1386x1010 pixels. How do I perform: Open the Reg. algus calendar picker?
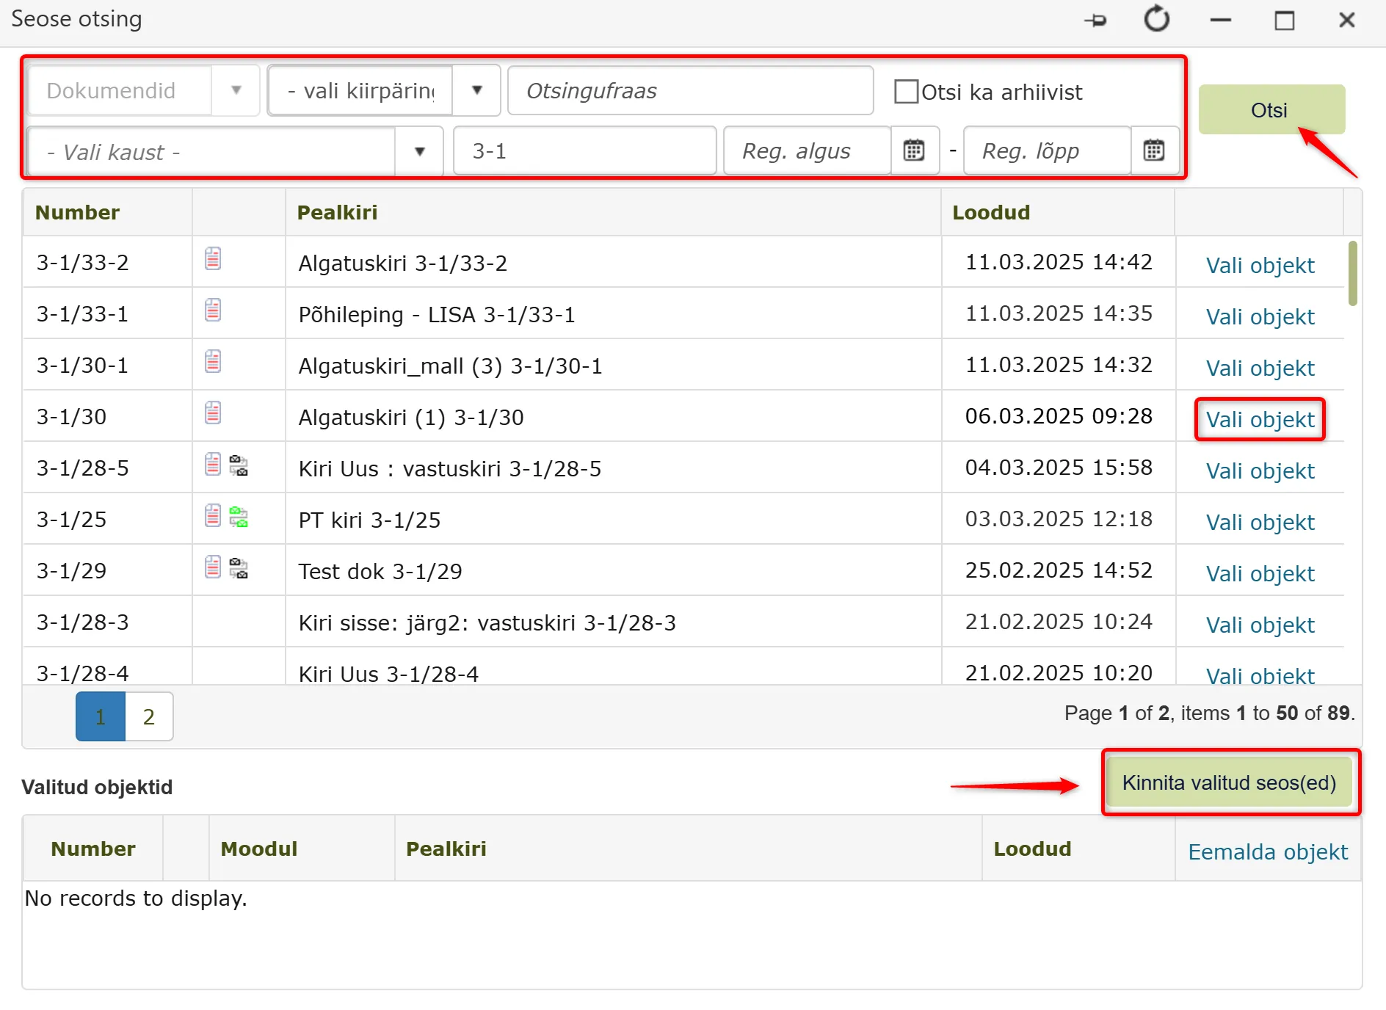pos(914,150)
